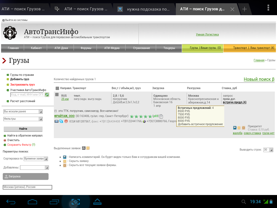
Task: Open the email envelope contact icon
Action: coord(57,121)
